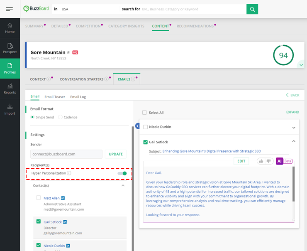Open Reports in the sidebar
Viewport: 307px width, 251px height.
pyautogui.click(x=10, y=89)
